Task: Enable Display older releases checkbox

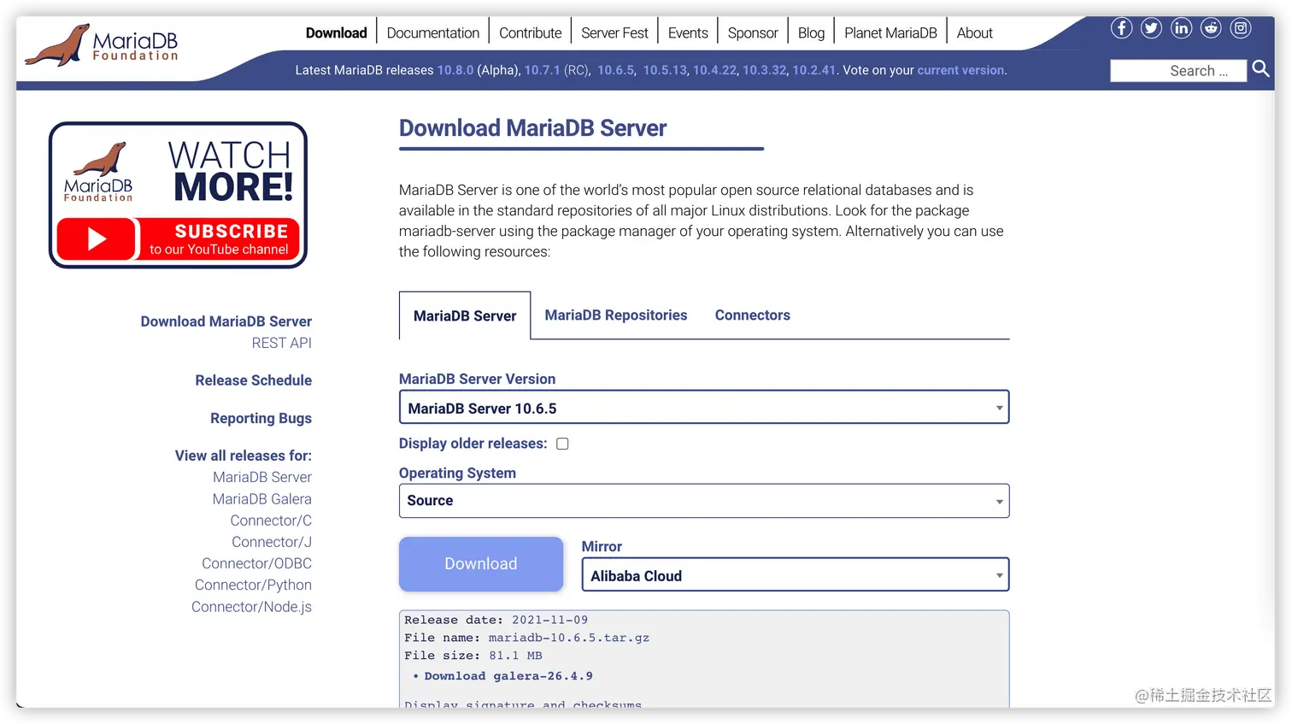Action: click(562, 444)
